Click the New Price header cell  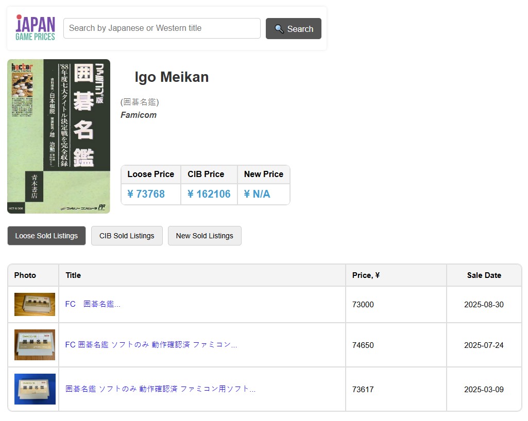point(264,174)
